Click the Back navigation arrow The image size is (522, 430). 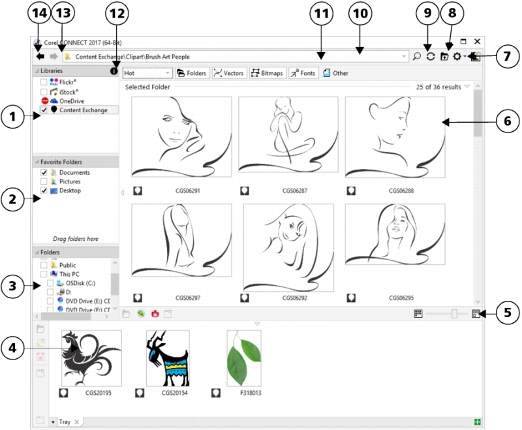(x=39, y=57)
